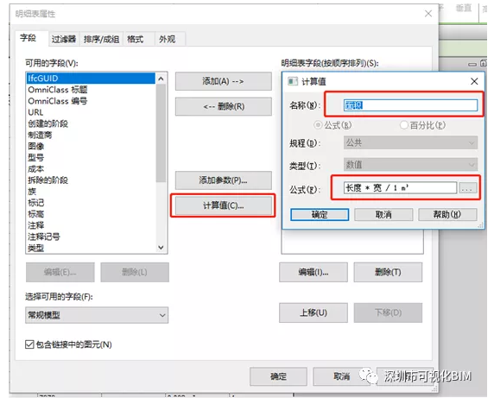Select the 公式(R) radio button
This screenshot has height=404, width=494.
[318, 125]
